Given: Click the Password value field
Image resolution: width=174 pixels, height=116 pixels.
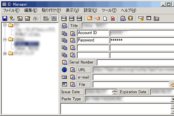Looking at the screenshot, I should tap(142, 40).
